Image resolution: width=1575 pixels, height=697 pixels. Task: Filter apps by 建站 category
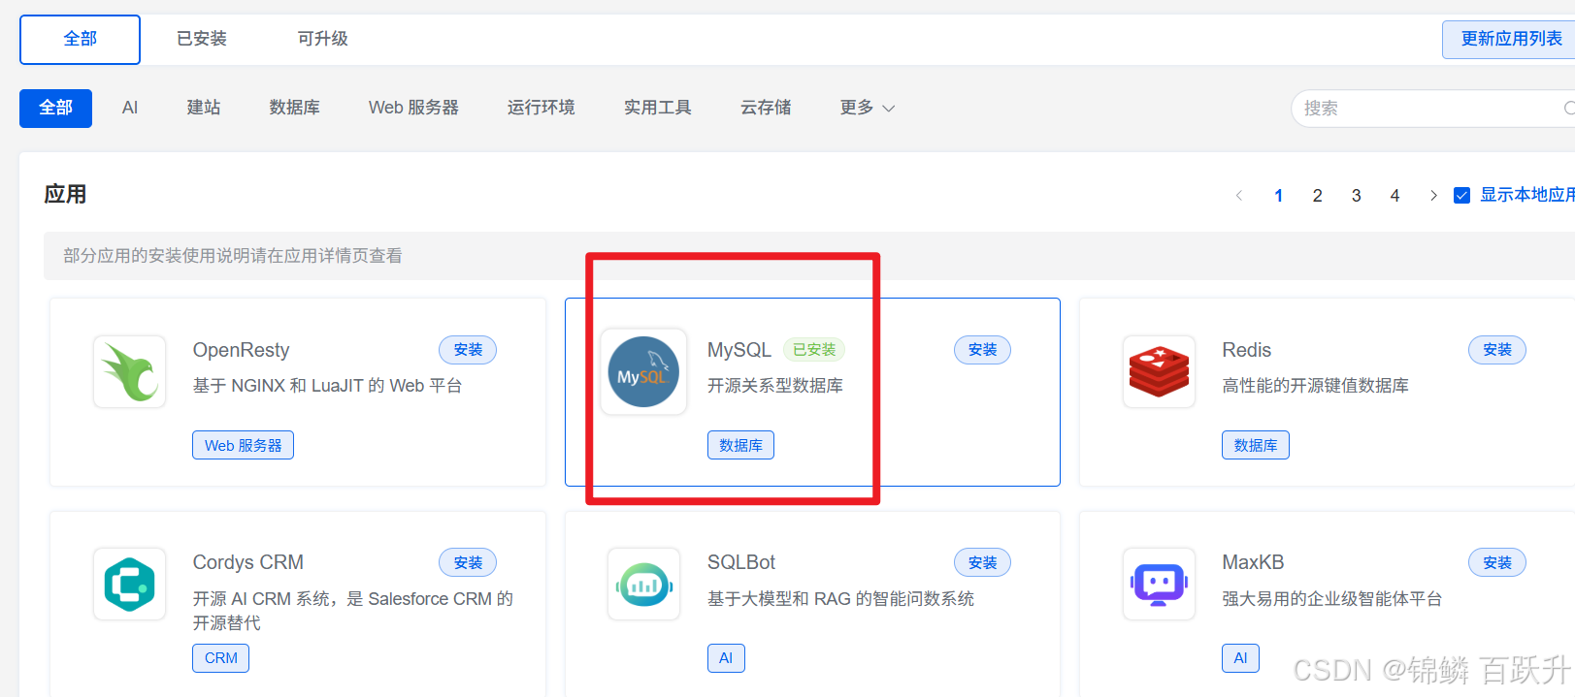(204, 108)
